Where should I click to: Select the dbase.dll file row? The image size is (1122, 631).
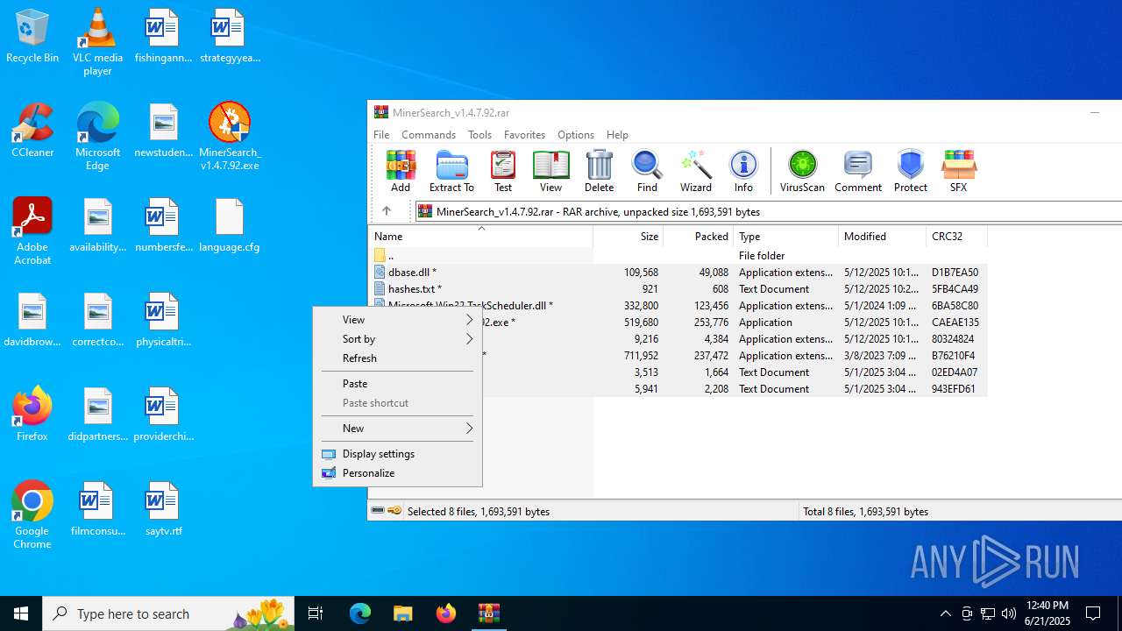[678, 273]
